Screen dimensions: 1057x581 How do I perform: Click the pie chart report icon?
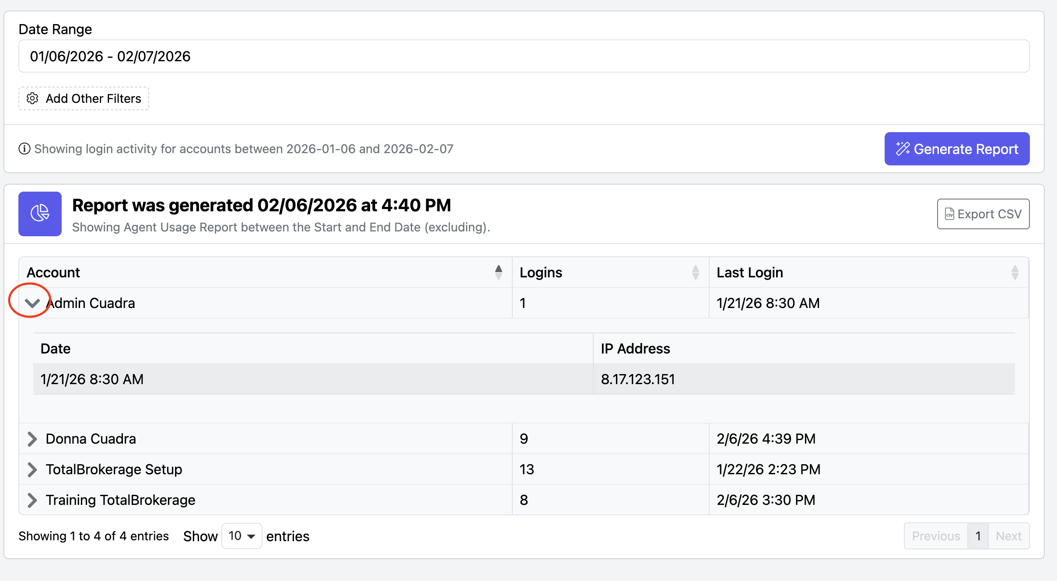pyautogui.click(x=40, y=213)
